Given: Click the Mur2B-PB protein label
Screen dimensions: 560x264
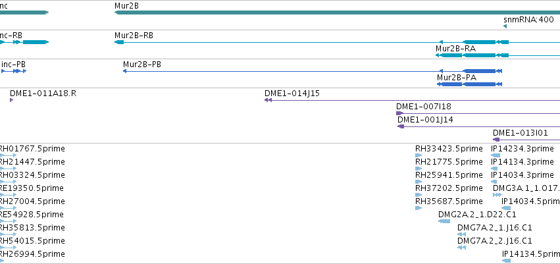Looking at the screenshot, I should (141, 65).
